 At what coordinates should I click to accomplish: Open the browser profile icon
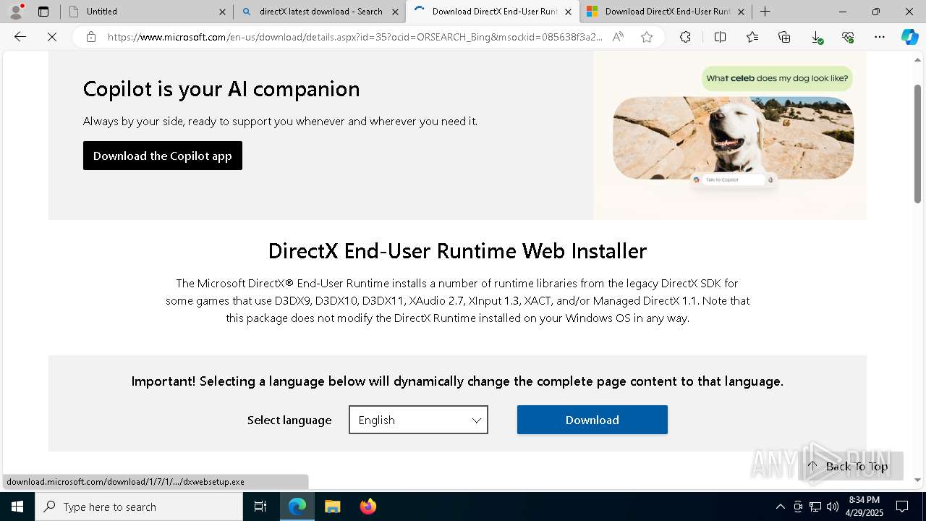[16, 12]
